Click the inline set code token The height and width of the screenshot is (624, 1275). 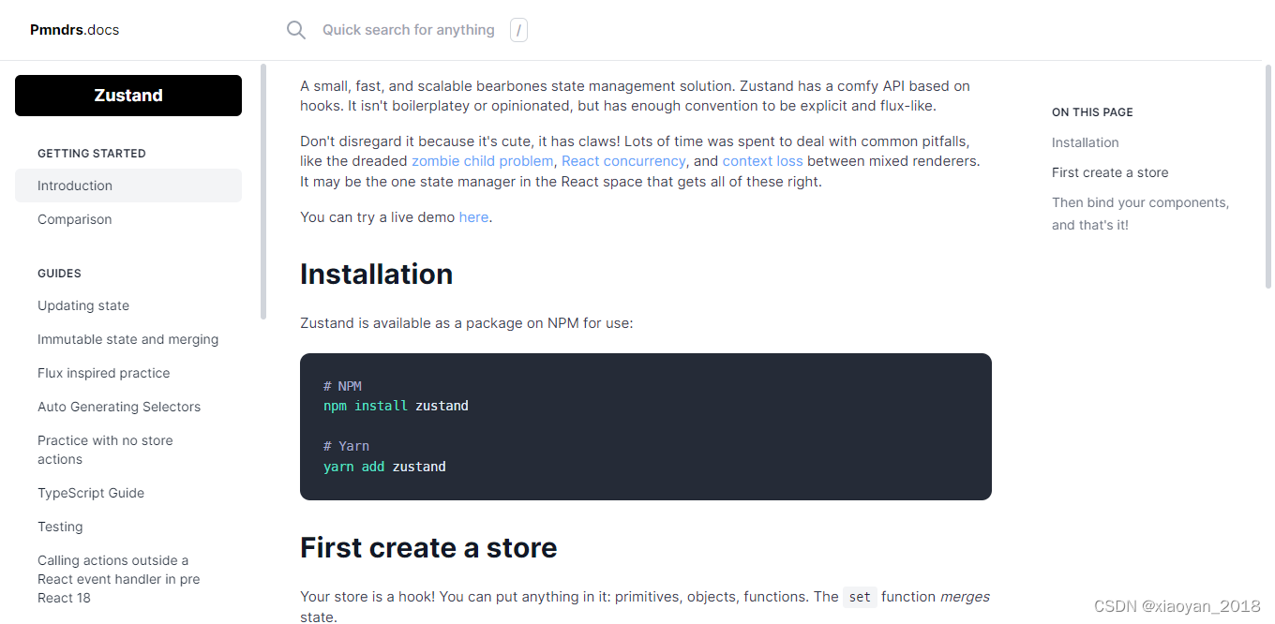coord(860,597)
